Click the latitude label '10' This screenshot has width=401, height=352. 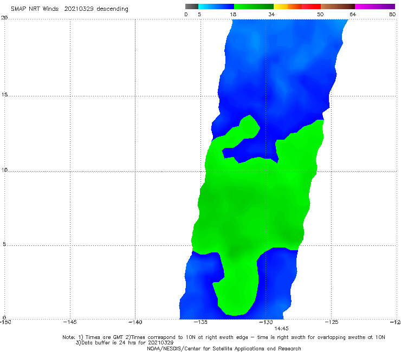[x=4, y=170]
